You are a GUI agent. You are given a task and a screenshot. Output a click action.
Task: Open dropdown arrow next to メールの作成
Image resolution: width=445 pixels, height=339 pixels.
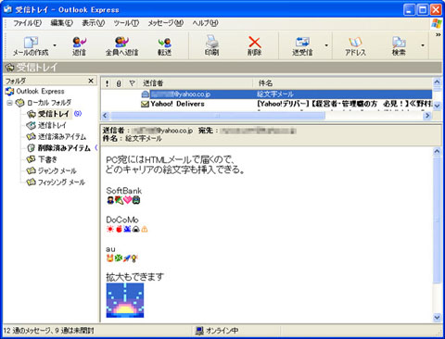pyautogui.click(x=55, y=45)
